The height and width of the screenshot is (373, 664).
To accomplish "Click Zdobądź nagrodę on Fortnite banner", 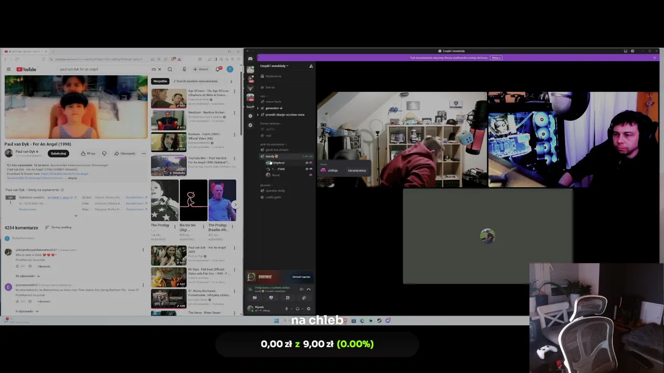I will [x=301, y=277].
